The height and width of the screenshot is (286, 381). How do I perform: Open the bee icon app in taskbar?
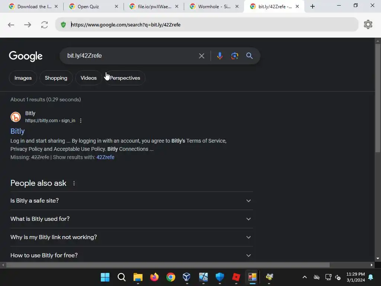pyautogui.click(x=269, y=277)
